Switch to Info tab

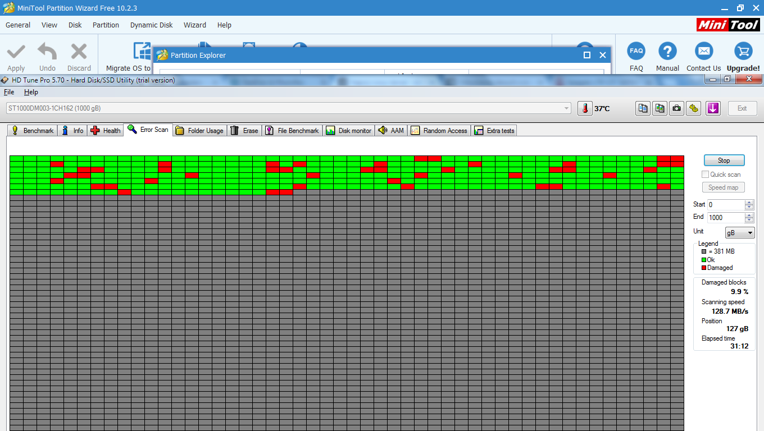tap(72, 130)
